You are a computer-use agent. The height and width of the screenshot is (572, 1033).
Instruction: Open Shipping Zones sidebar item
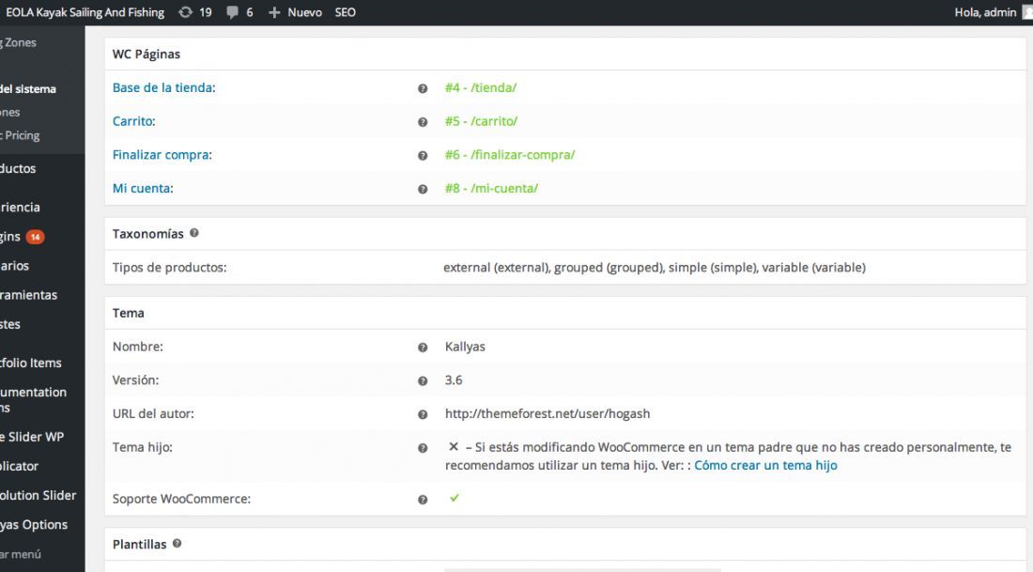point(19,42)
